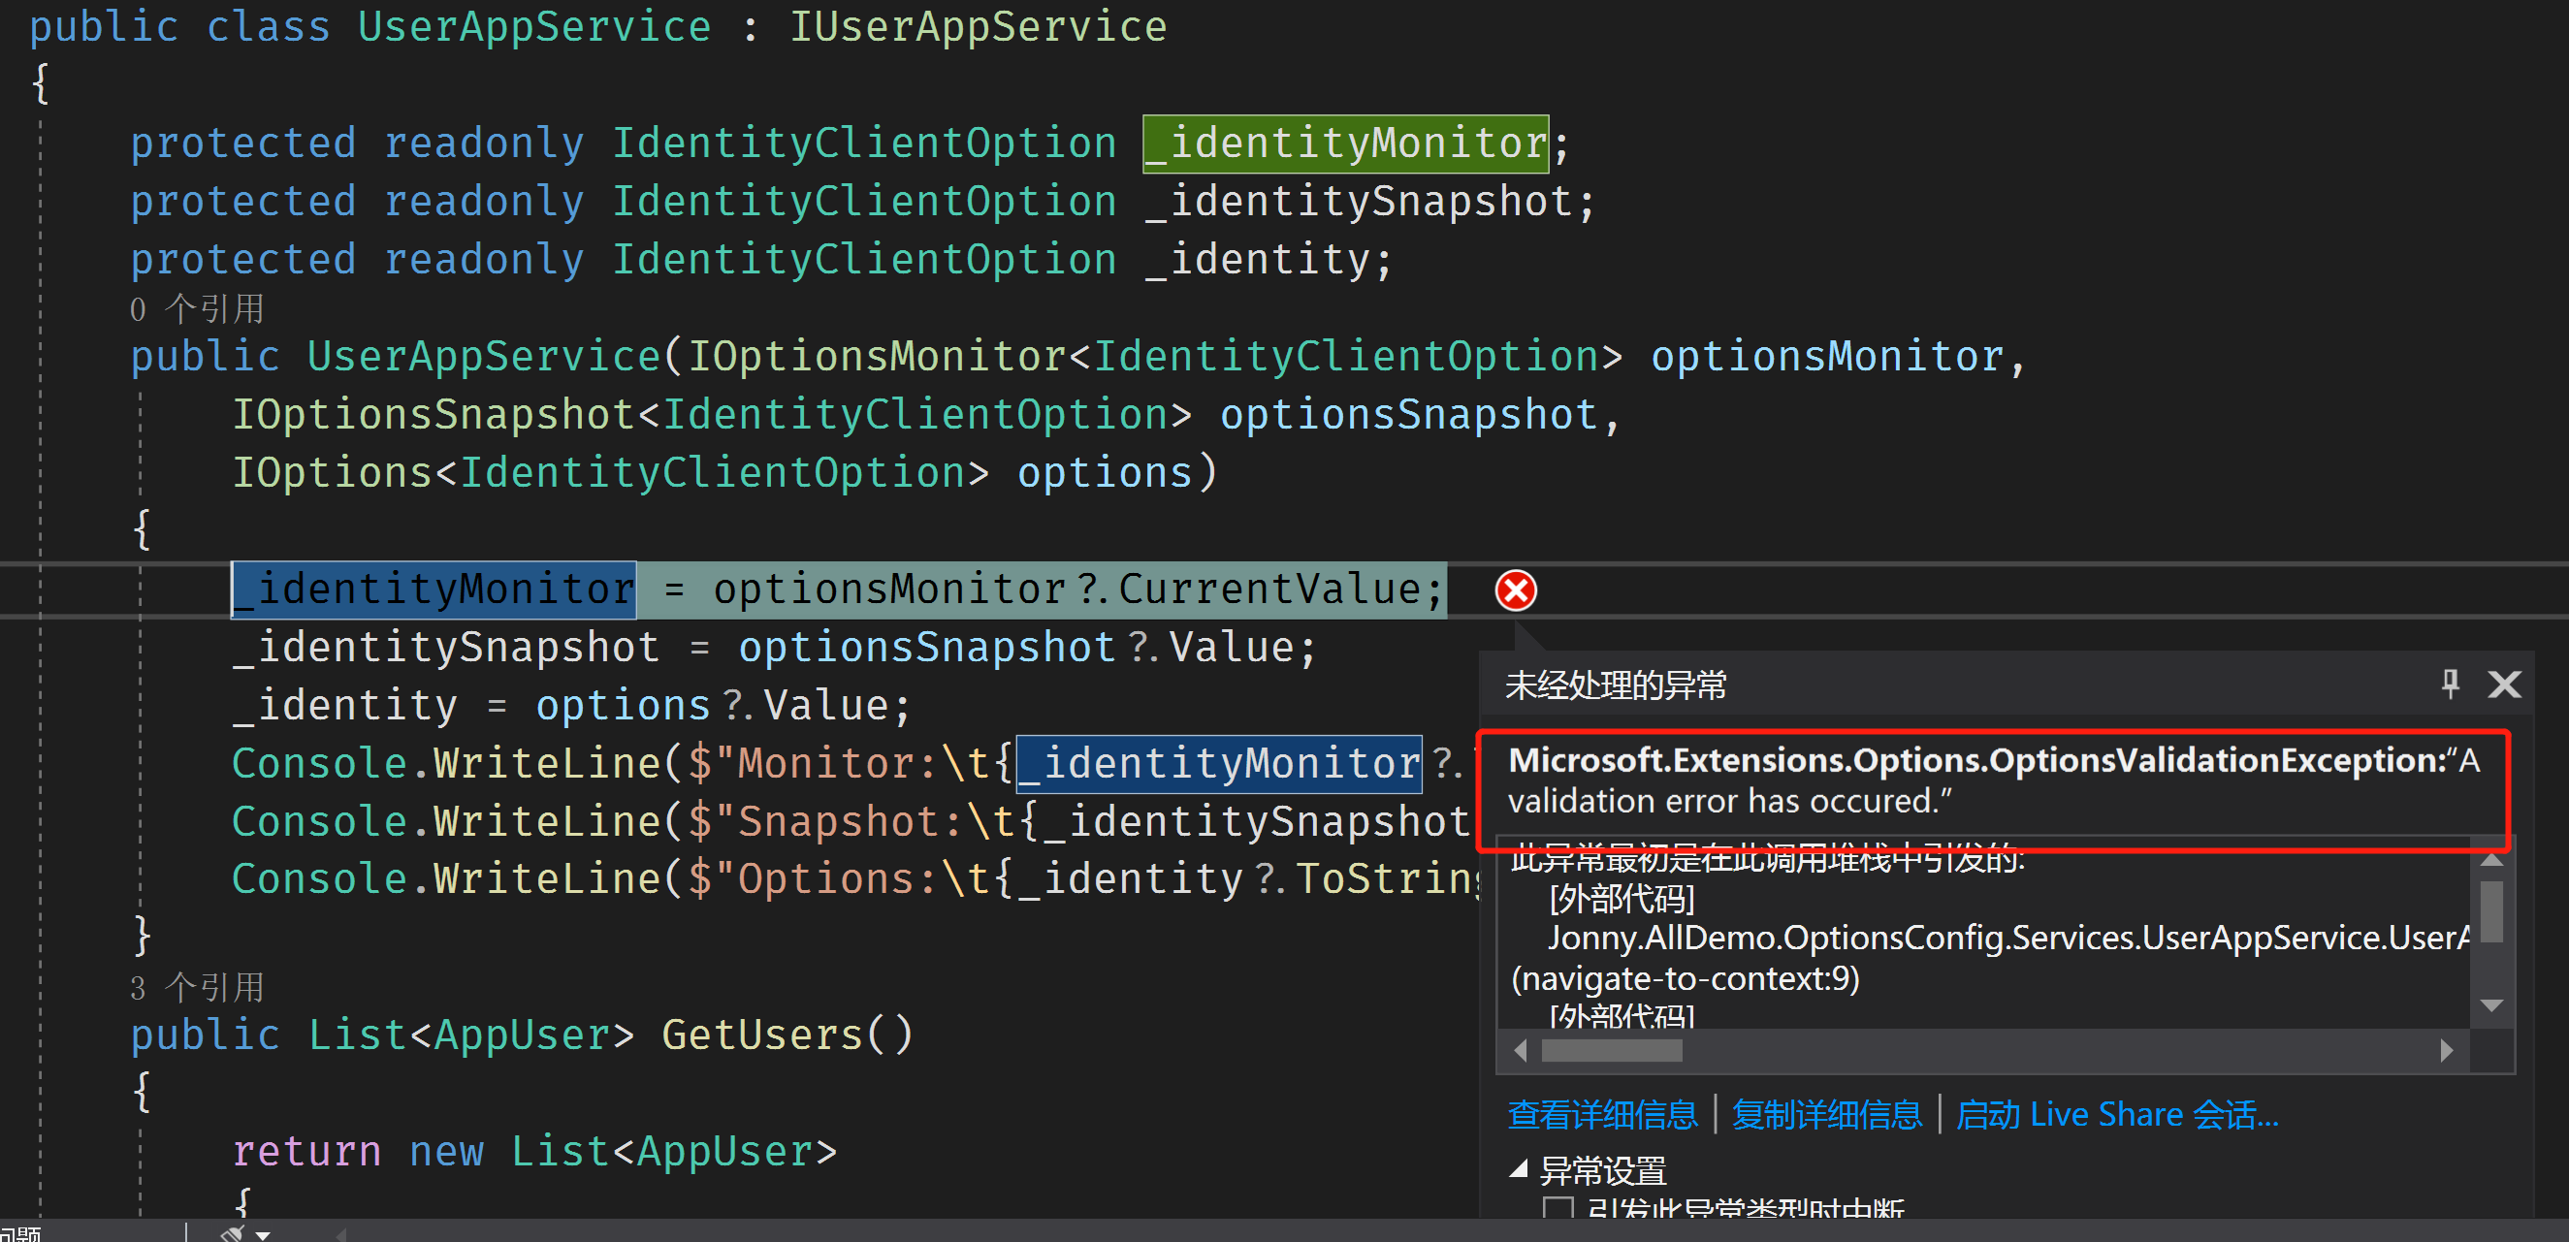Viewport: 2569px width, 1242px height.
Task: Click the copy details link (复制详细信息)
Action: click(x=1826, y=1114)
